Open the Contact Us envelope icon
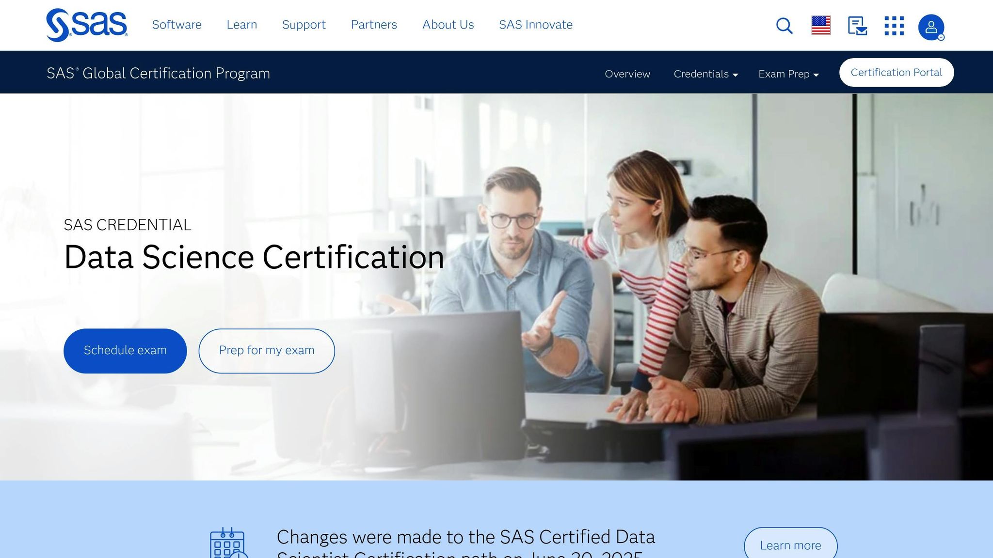The height and width of the screenshot is (558, 993). pyautogui.click(x=857, y=26)
